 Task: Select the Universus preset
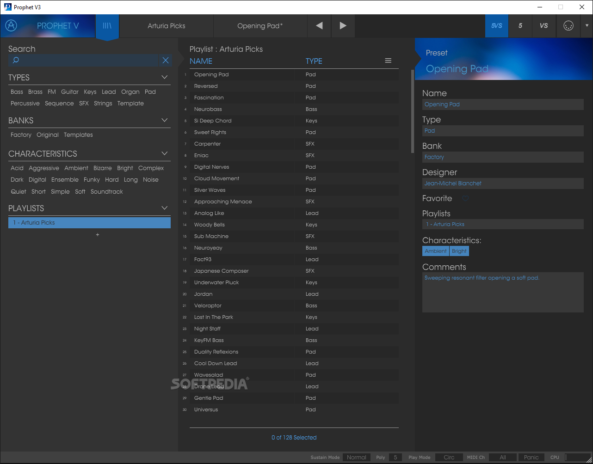click(x=294, y=409)
